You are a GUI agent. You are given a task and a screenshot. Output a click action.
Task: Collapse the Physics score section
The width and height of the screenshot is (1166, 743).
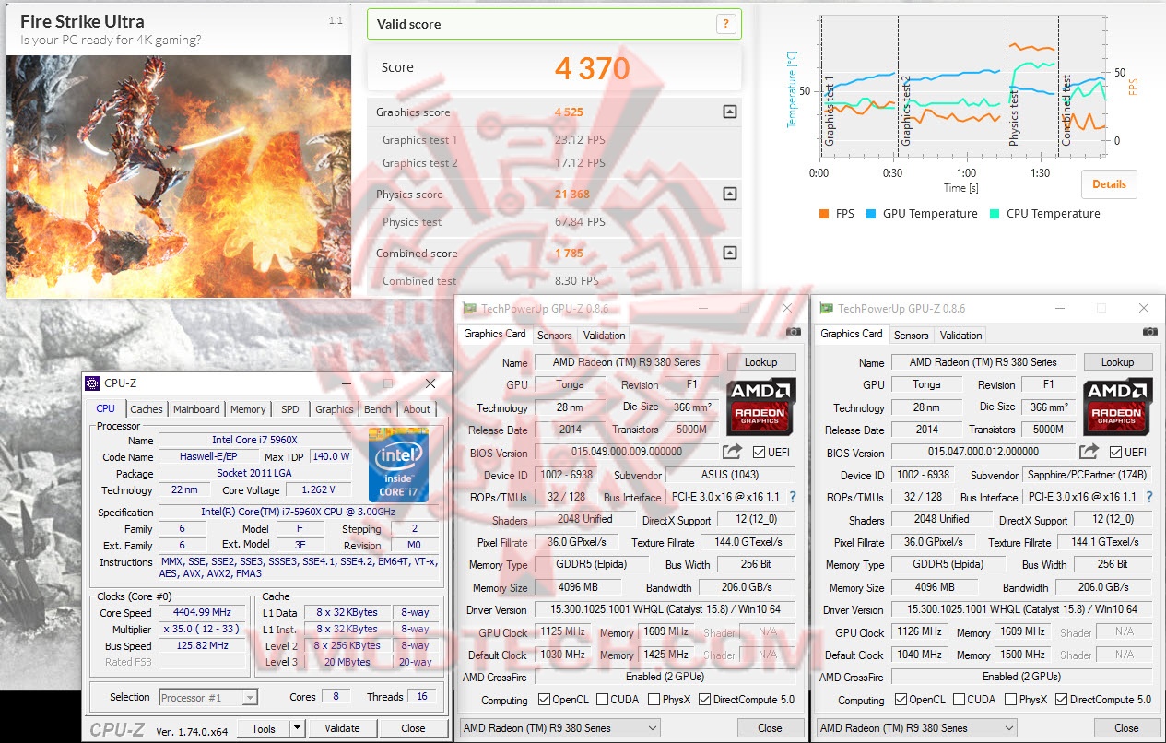tap(729, 195)
